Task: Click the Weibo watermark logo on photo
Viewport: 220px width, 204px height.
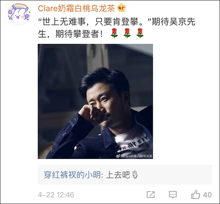Action: 118,156
